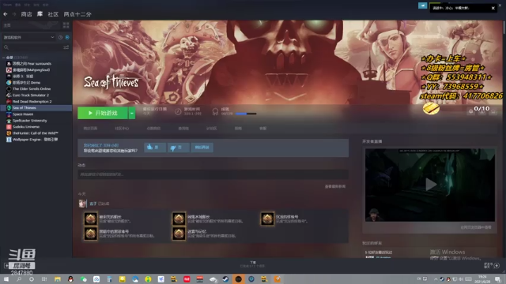Toggle the blue ready-to-play filter icon

click(x=67, y=37)
